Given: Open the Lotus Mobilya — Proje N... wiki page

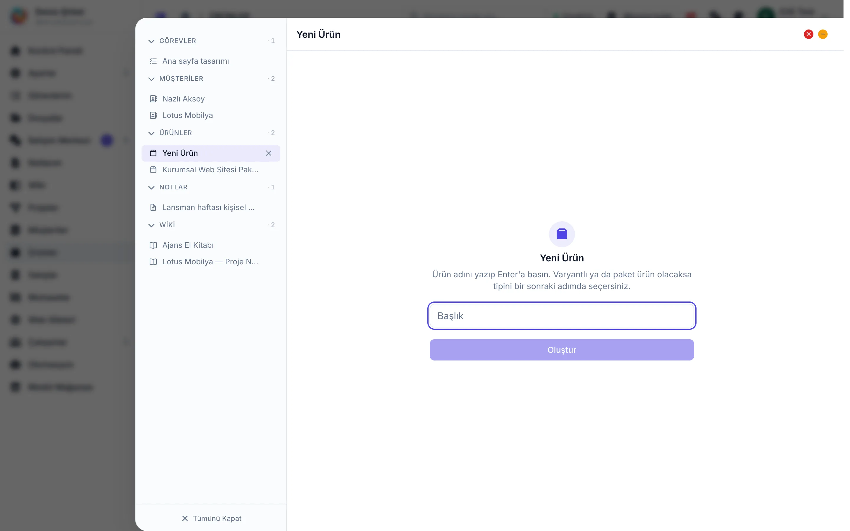Looking at the screenshot, I should click(x=211, y=262).
